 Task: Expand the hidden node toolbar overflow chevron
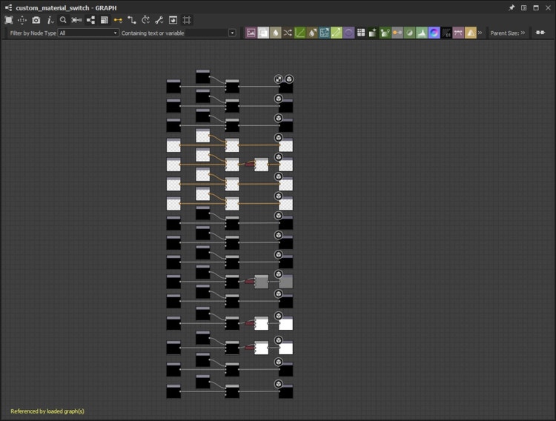(480, 33)
